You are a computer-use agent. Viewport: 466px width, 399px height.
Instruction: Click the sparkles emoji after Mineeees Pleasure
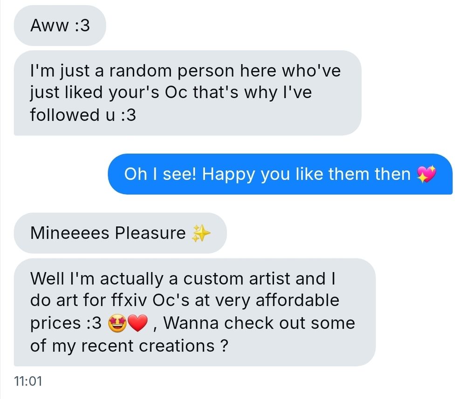pos(201,233)
